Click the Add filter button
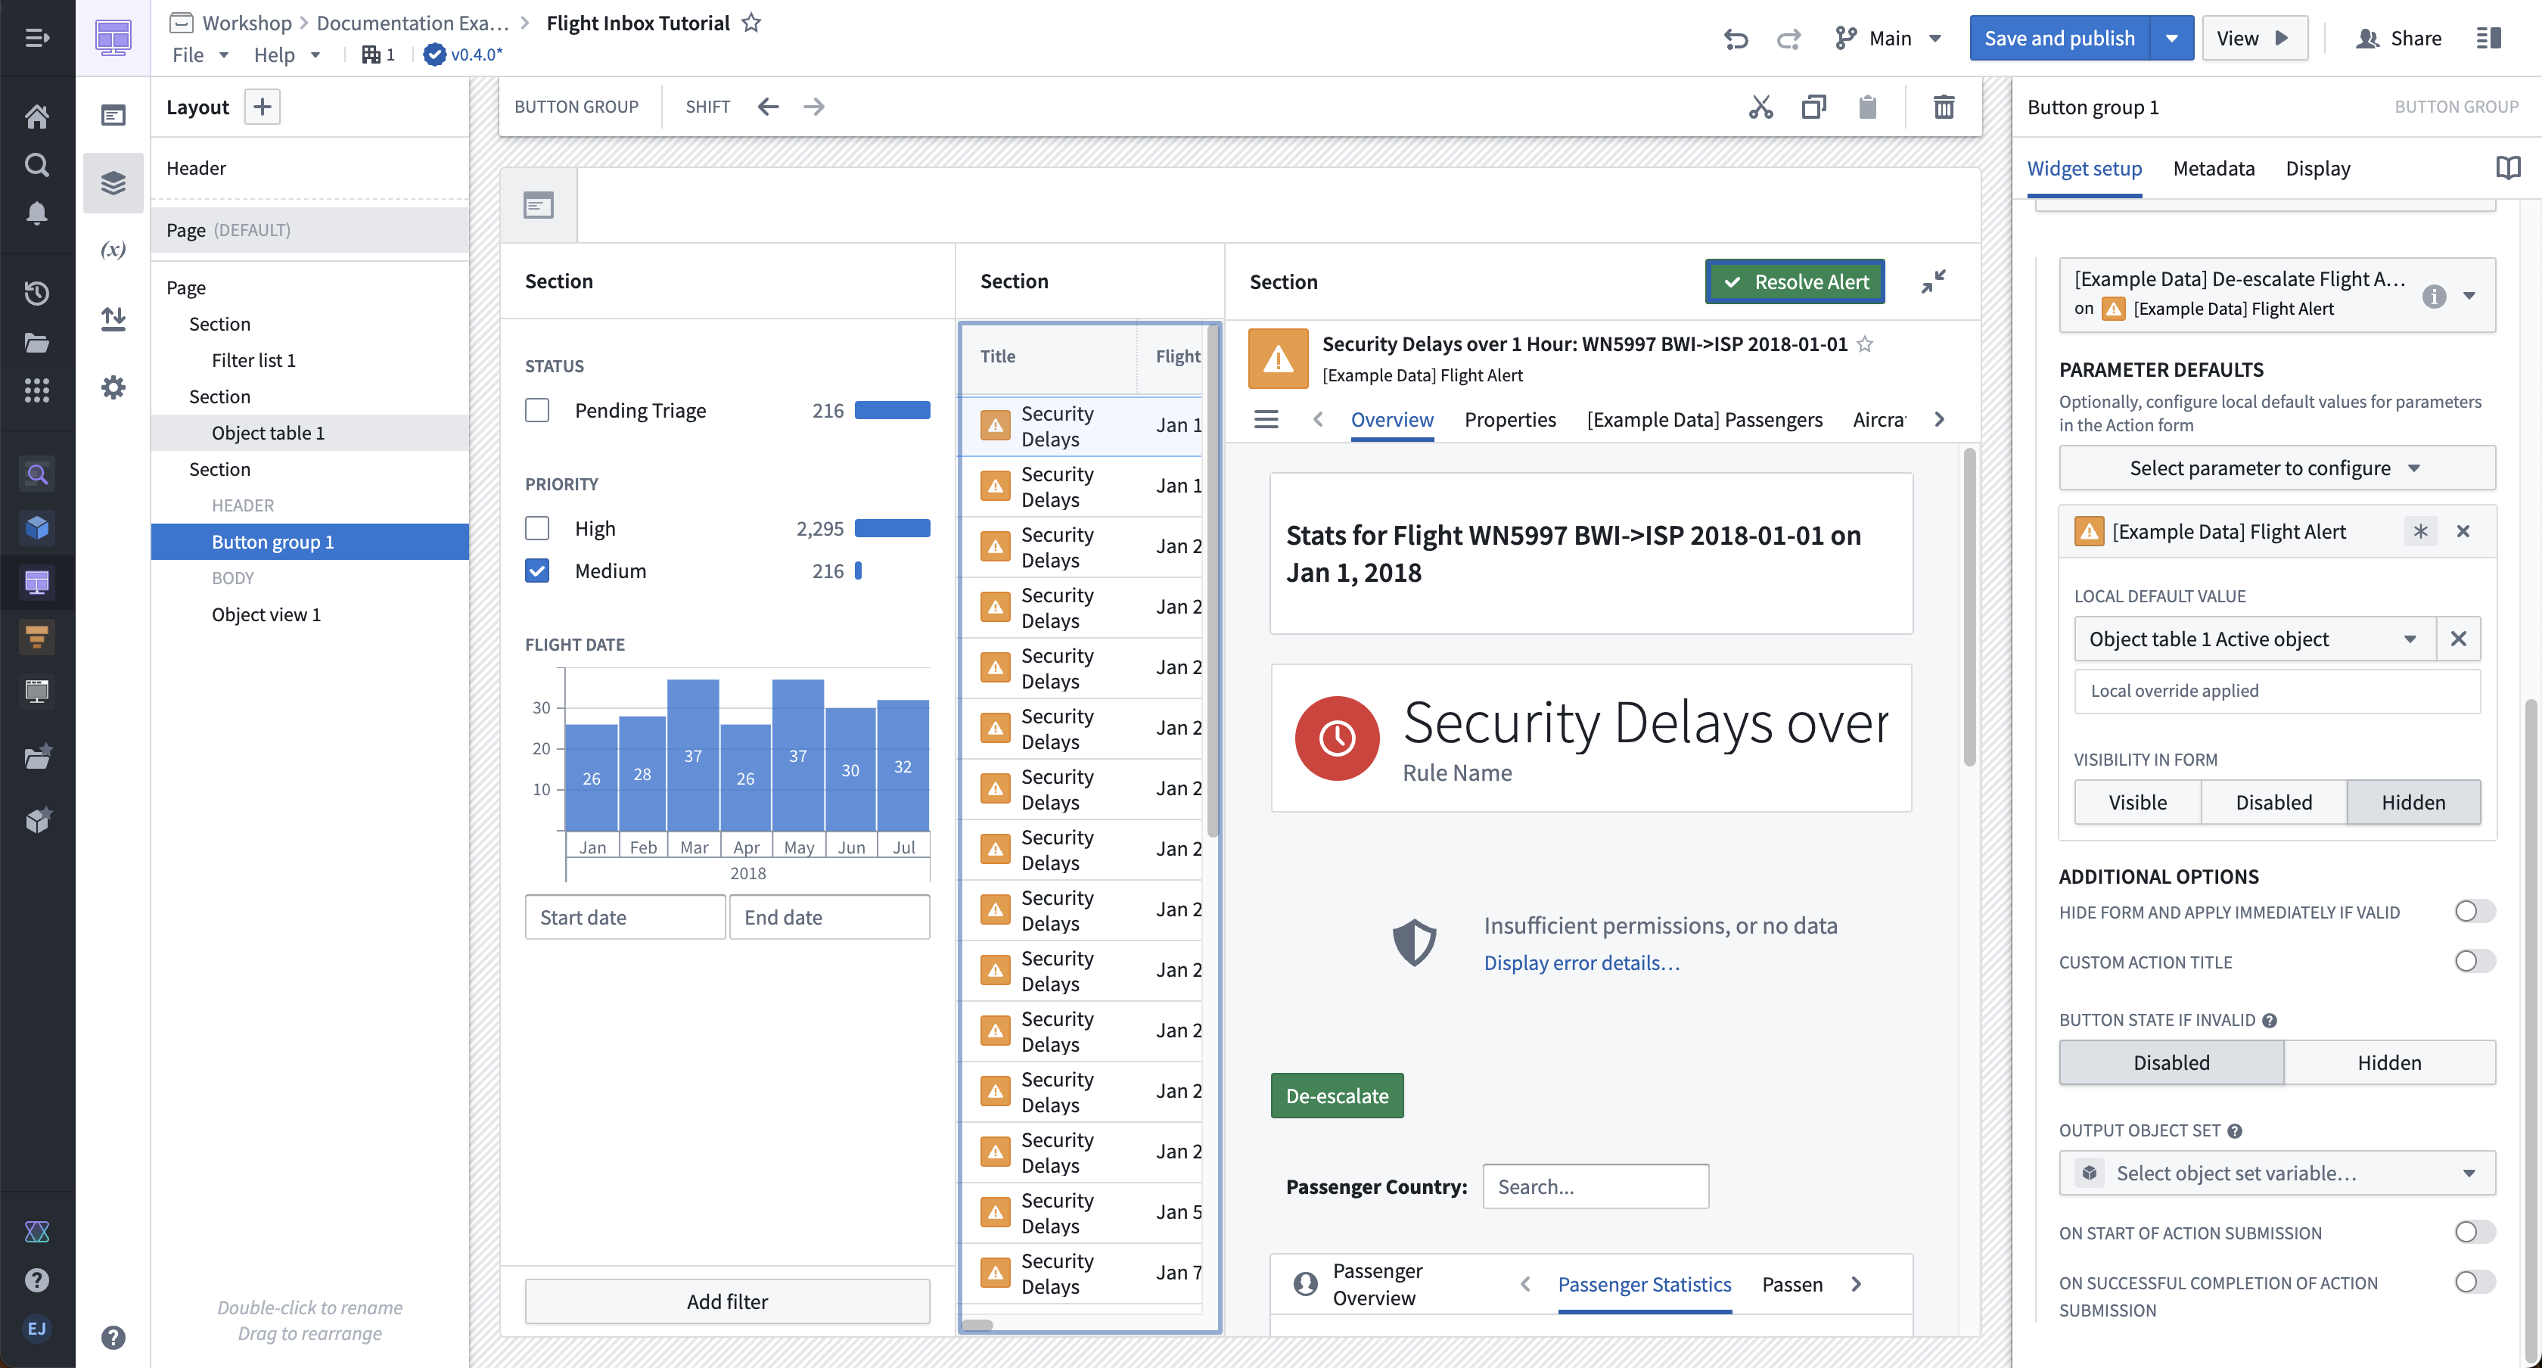2542x1368 pixels. [x=726, y=1302]
